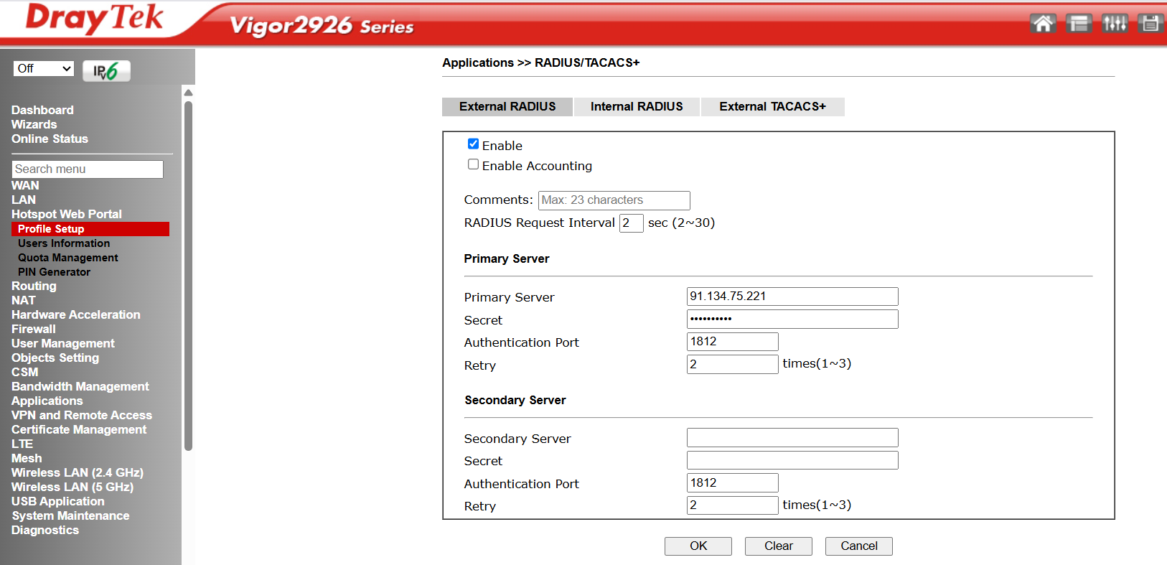Open Hardware Acceleration menu
Viewport: 1167px width, 565px height.
tap(76, 314)
